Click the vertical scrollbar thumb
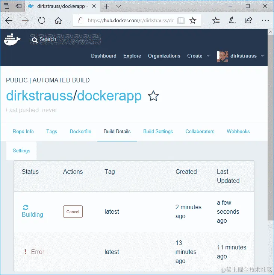The width and height of the screenshot is (274, 275). (x=271, y=128)
